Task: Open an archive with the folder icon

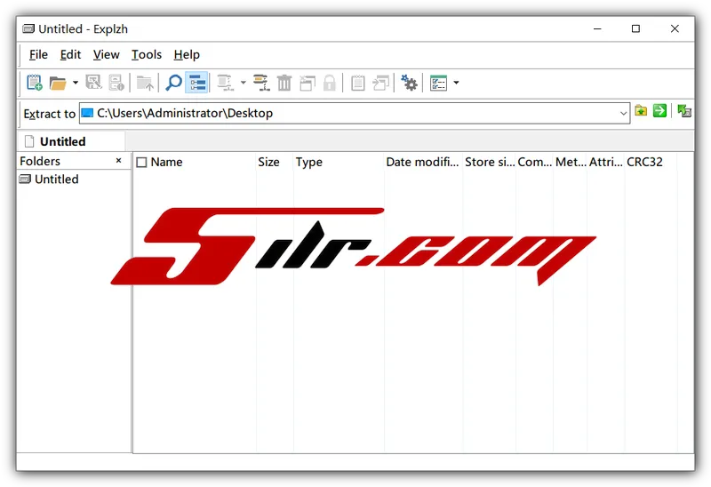Action: point(58,83)
